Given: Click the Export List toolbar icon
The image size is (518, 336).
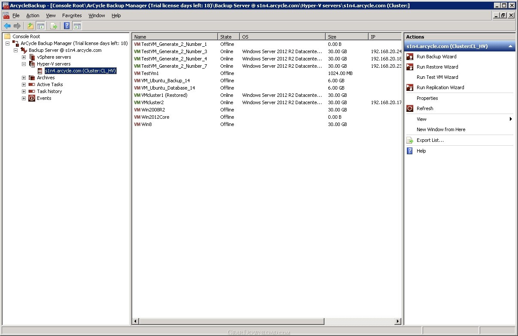Looking at the screenshot, I should 54,26.
